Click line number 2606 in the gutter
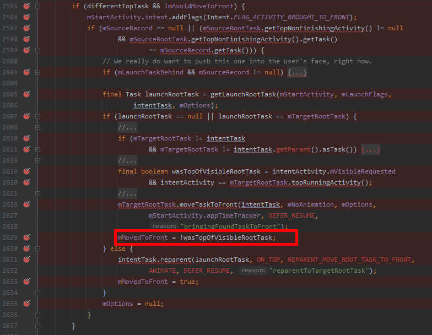Screen dimensions: 432x335 pyautogui.click(x=10, y=105)
